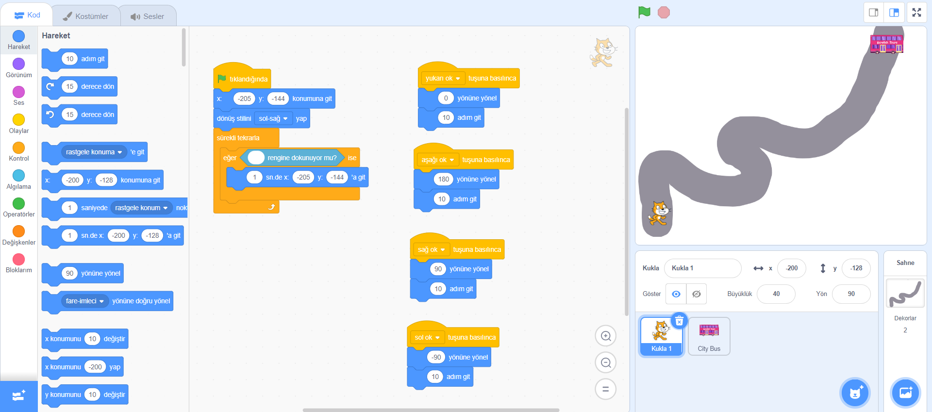Viewport: 932px width, 412px height.
Task: Select the Olaylar block category
Action: [19, 124]
